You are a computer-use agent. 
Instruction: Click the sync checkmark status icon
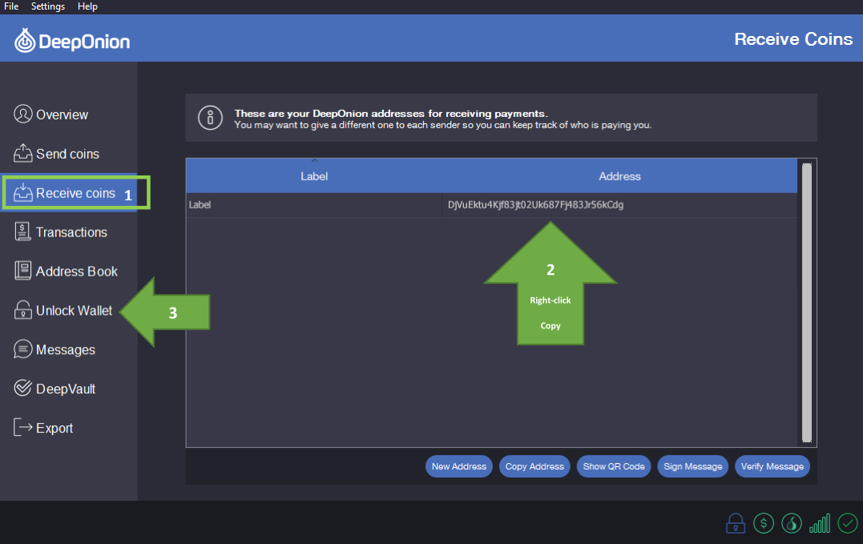point(848,523)
